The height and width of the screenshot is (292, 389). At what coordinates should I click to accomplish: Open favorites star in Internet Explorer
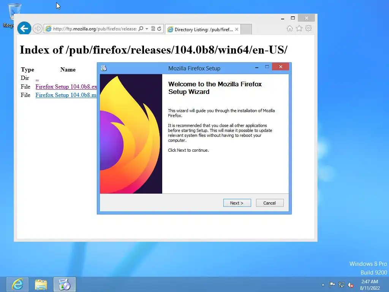point(299,28)
